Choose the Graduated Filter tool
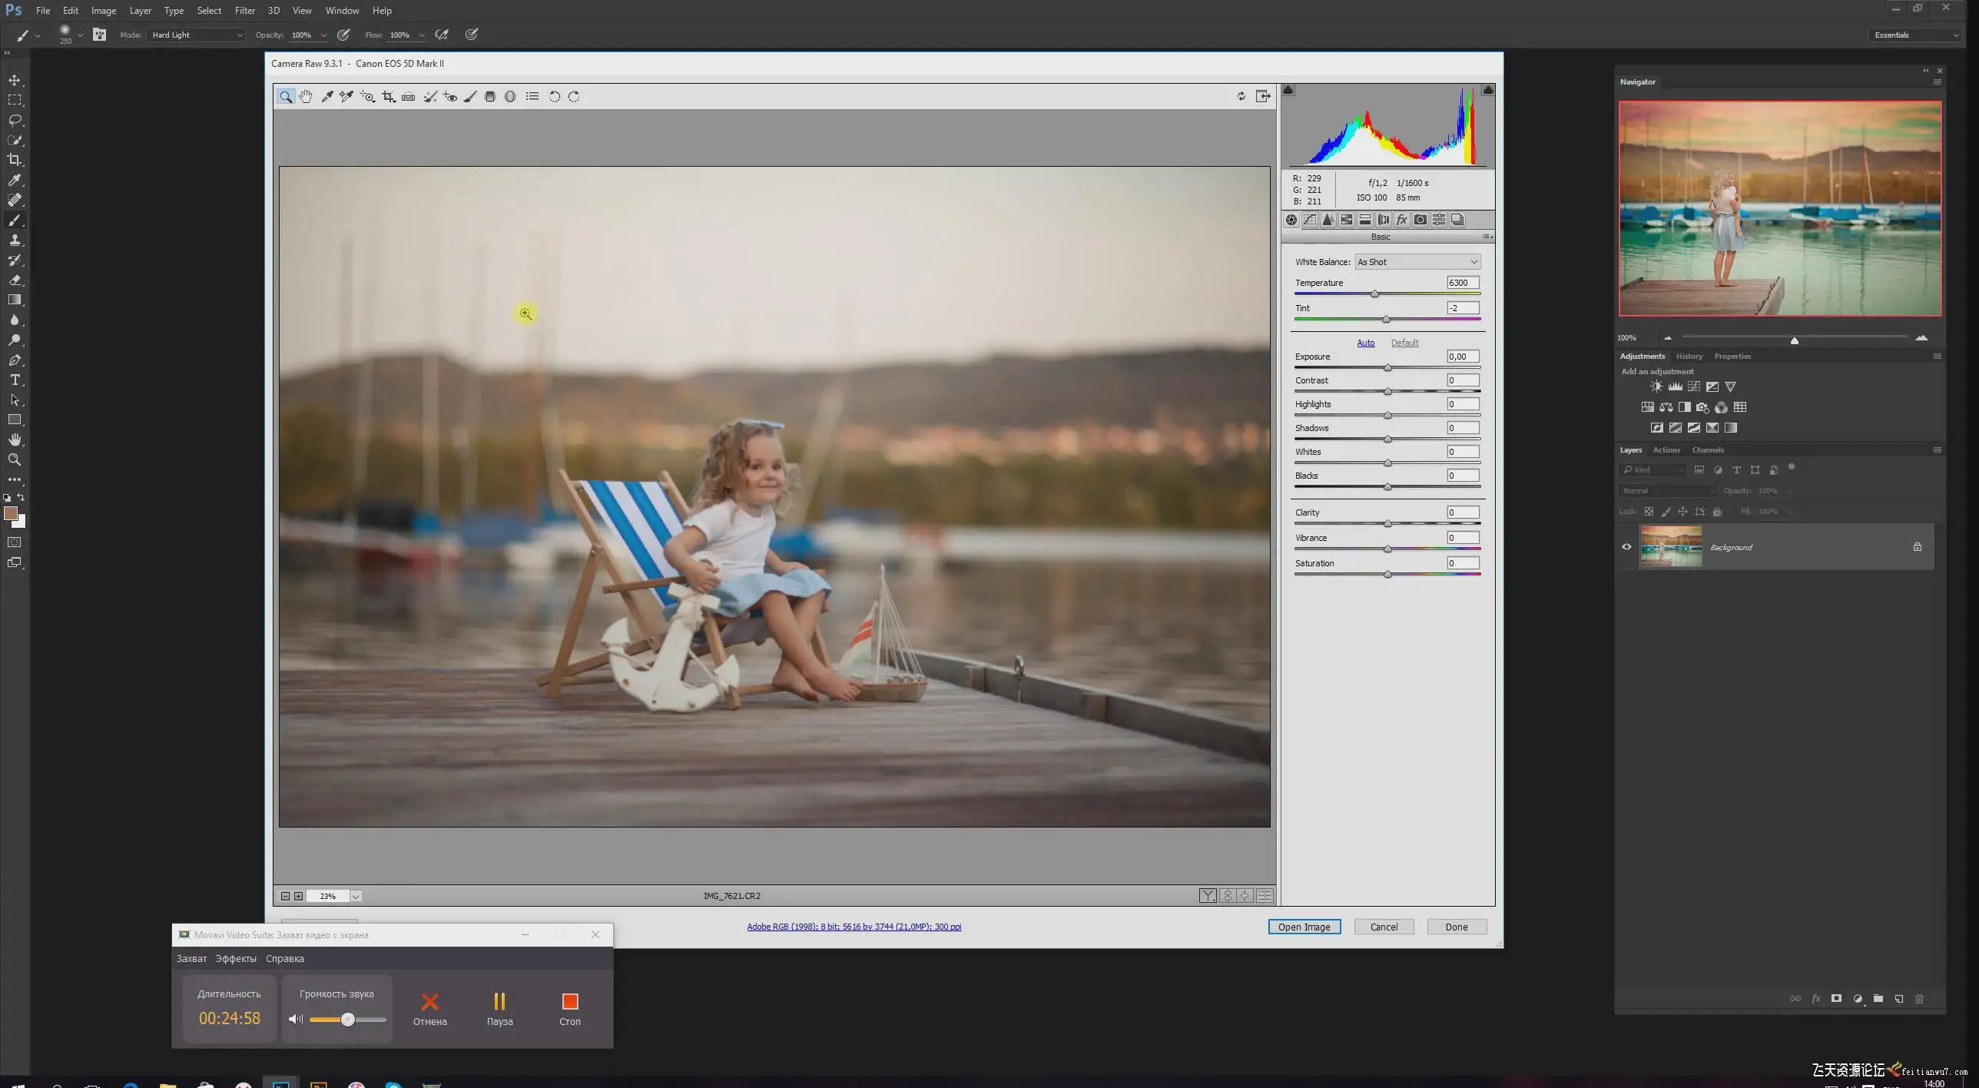The image size is (1979, 1088). pyautogui.click(x=490, y=97)
